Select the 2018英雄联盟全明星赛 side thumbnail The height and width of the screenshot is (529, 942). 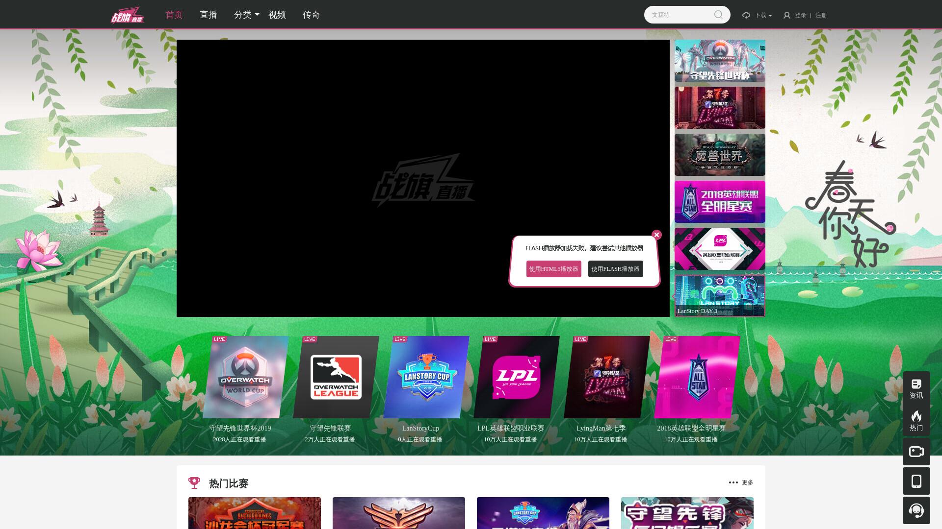(x=720, y=202)
